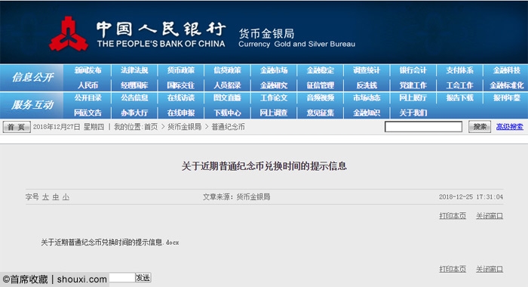Click the 报刊年鉴 link
The height and width of the screenshot is (287, 528).
pyautogui.click(x=506, y=97)
